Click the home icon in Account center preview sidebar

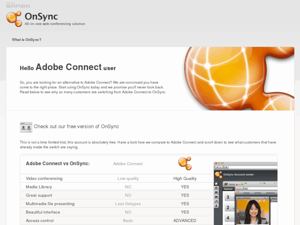(x=216, y=184)
